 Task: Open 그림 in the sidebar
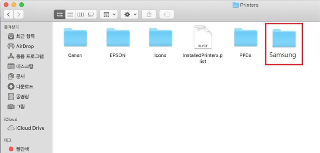tap(16, 106)
